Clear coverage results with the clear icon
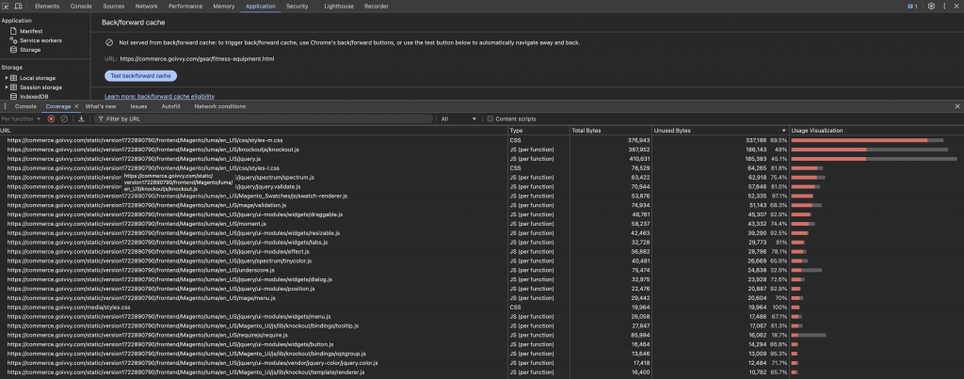Image resolution: width=964 pixels, height=379 pixels. coord(64,118)
